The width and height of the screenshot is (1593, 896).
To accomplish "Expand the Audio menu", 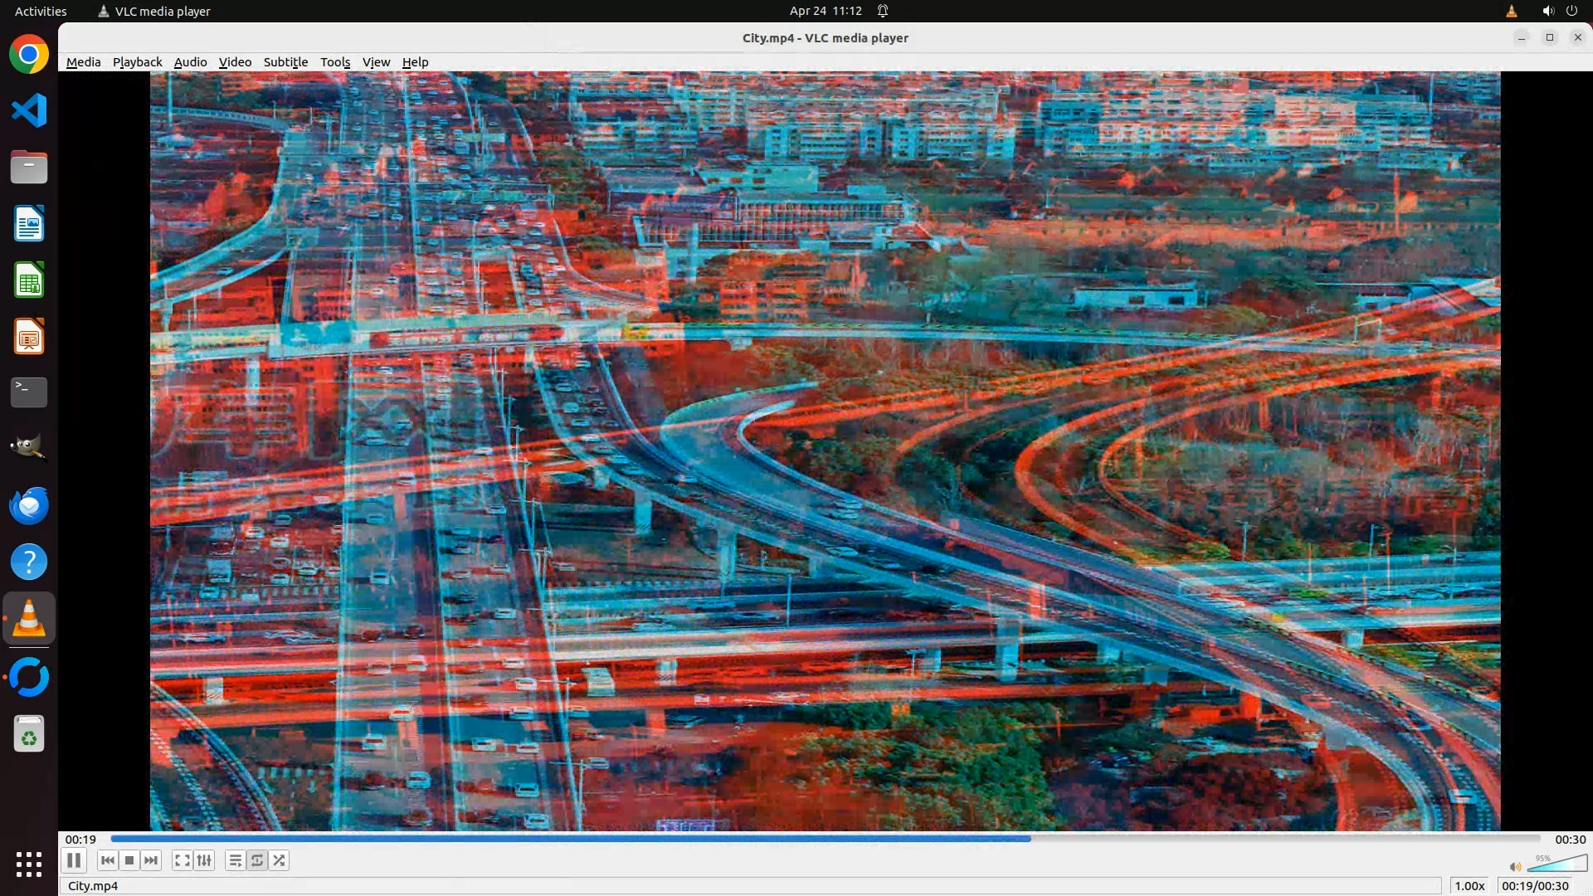I will pos(190,62).
